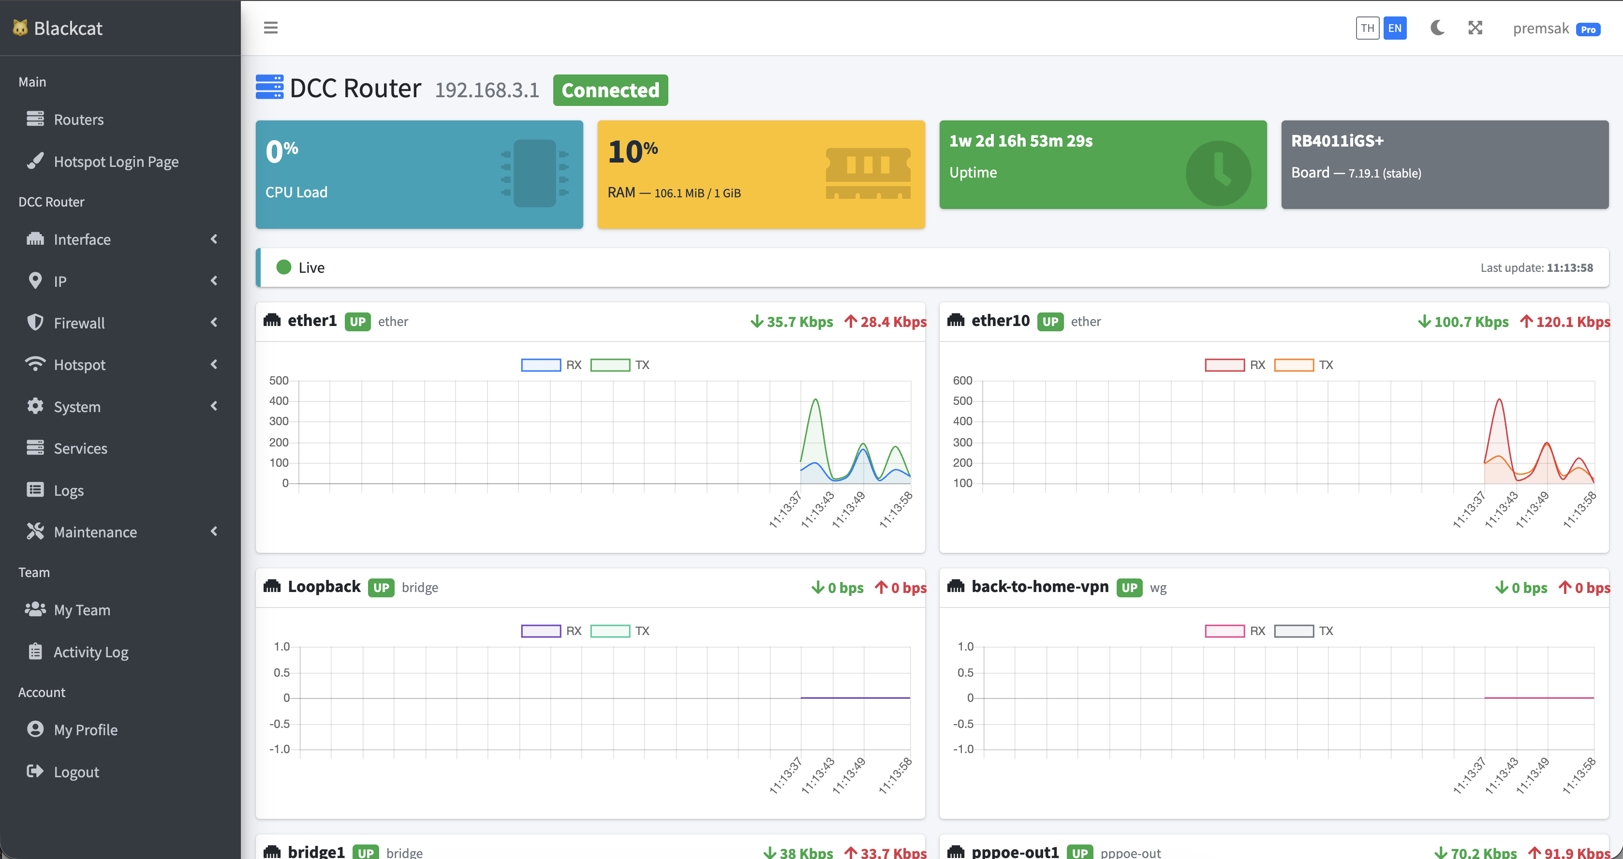Expand the Firewall submenu chevron

(x=214, y=323)
